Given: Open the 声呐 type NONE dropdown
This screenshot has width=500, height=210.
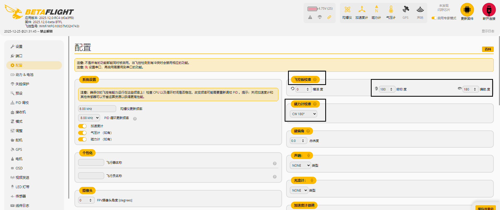Looking at the screenshot, I should point(300,165).
